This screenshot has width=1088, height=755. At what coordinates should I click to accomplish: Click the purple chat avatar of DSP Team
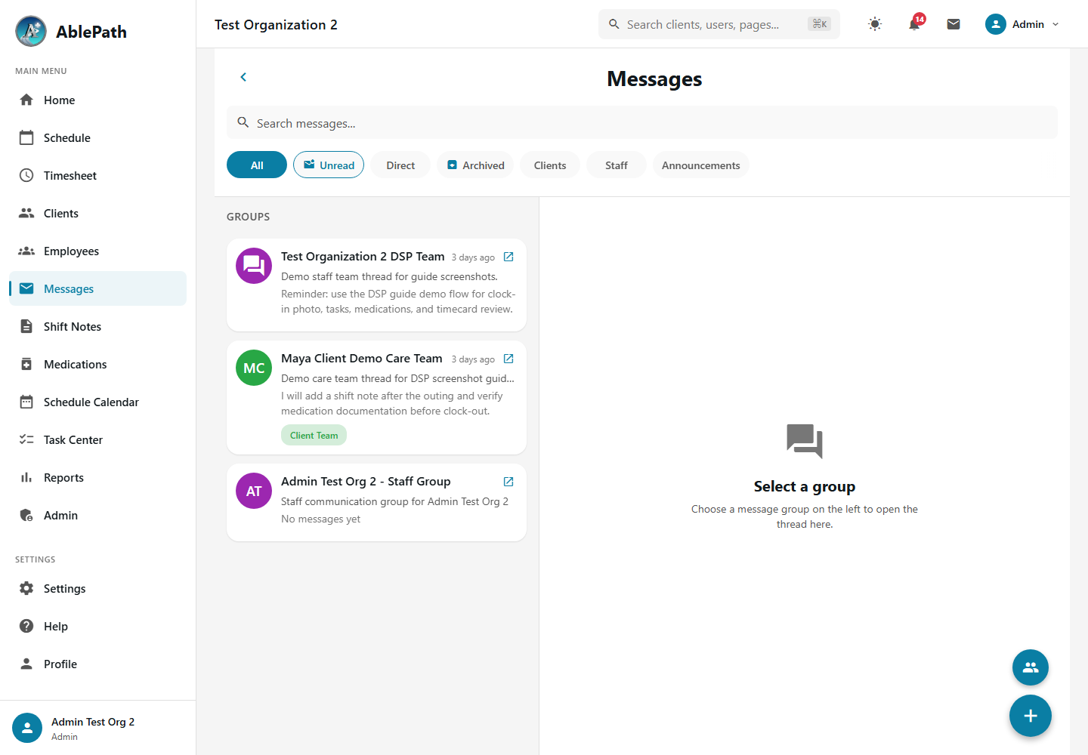[x=254, y=266]
